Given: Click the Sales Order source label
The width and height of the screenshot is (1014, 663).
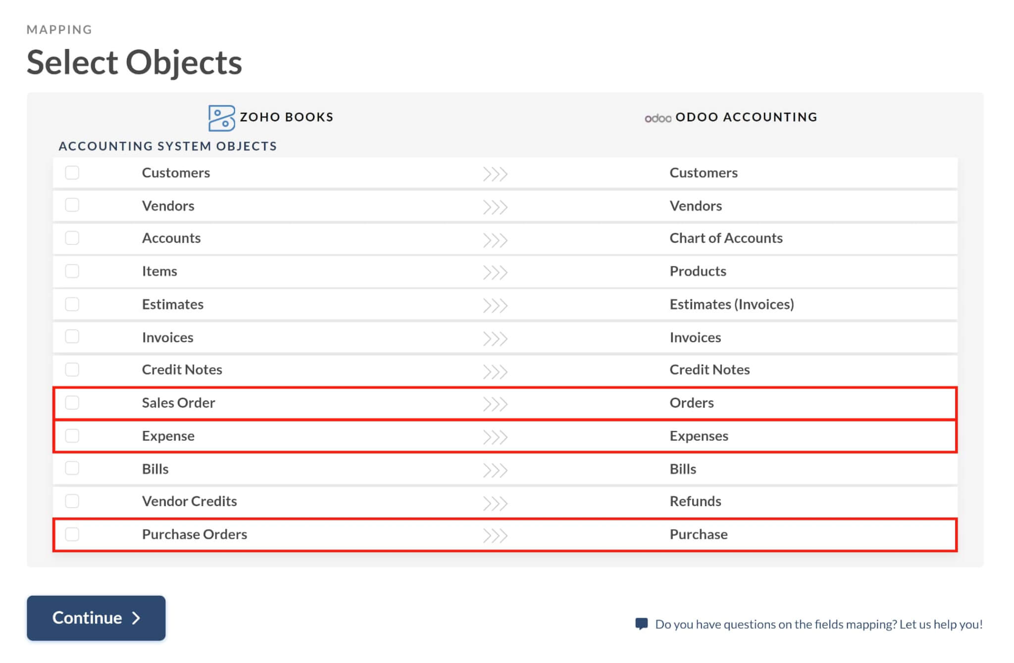Looking at the screenshot, I should (x=178, y=403).
